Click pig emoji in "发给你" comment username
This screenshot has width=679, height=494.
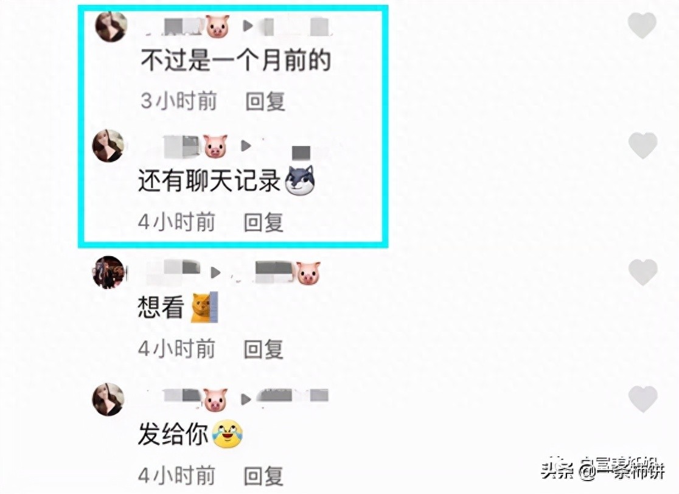(x=215, y=400)
